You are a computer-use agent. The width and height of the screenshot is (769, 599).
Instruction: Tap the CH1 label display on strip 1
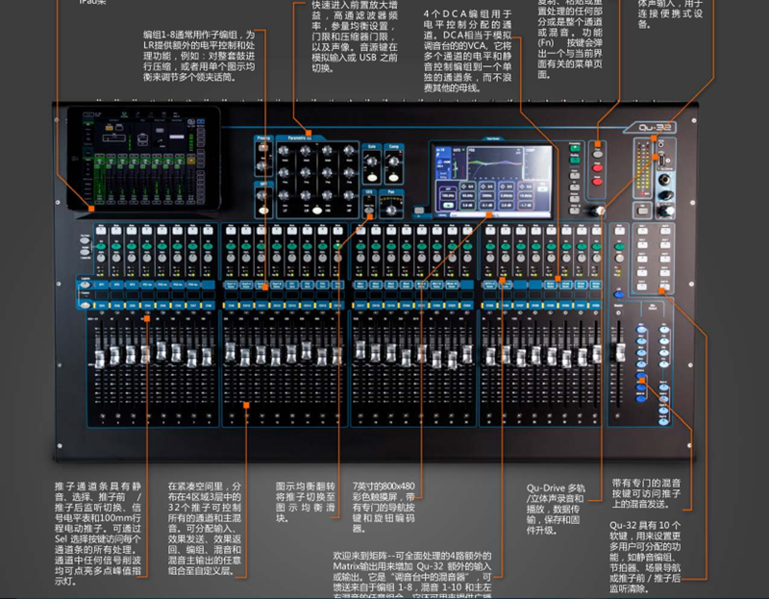click(x=102, y=305)
